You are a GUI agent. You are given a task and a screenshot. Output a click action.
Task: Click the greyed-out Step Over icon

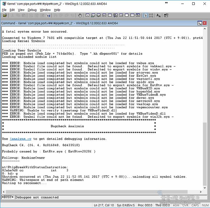tap(61, 15)
